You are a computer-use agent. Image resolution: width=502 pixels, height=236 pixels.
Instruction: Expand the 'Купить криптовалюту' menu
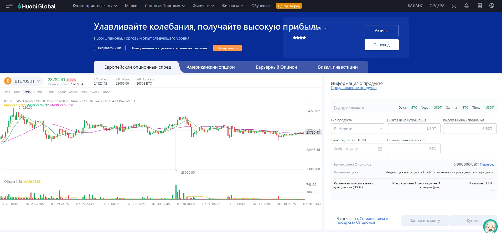click(95, 6)
